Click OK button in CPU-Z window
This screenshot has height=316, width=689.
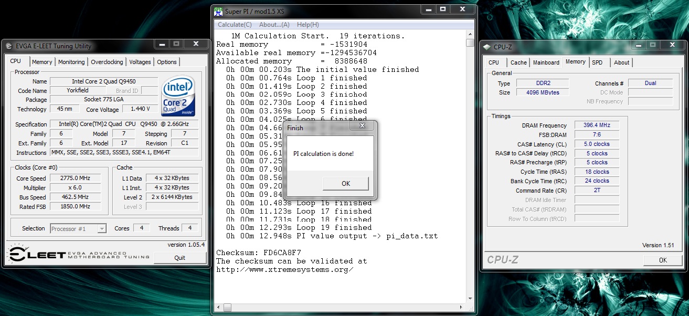point(663,260)
